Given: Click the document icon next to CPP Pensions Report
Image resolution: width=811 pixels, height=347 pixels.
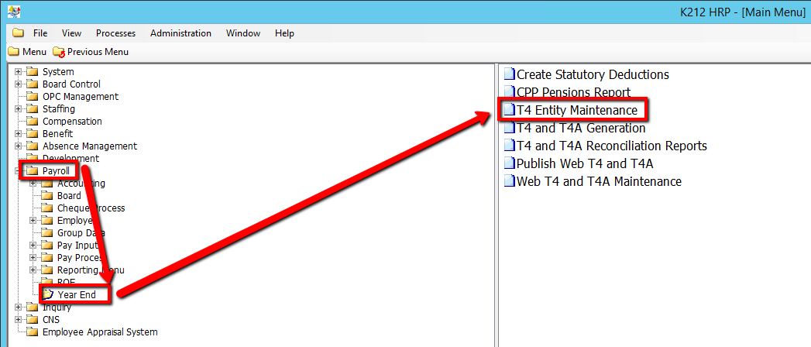Looking at the screenshot, I should pyautogui.click(x=509, y=93).
